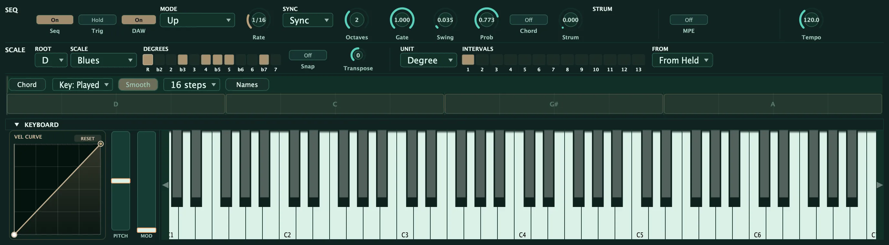The width and height of the screenshot is (889, 245).
Task: Toggle interval box 1
Action: 468,60
